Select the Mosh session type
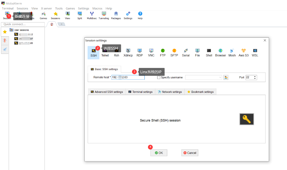The width and height of the screenshot is (287, 170). tap(232, 53)
